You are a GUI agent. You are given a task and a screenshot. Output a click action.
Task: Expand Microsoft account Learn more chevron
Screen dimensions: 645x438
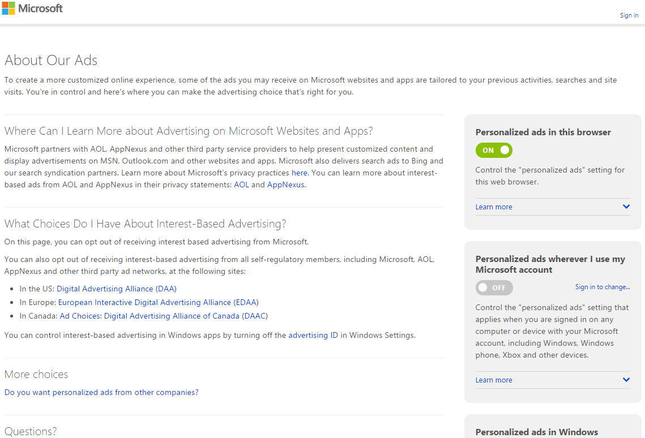626,380
